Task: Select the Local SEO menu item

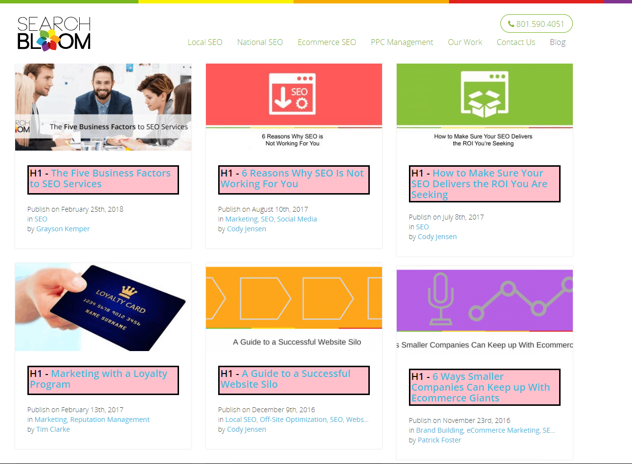Action: [x=205, y=42]
